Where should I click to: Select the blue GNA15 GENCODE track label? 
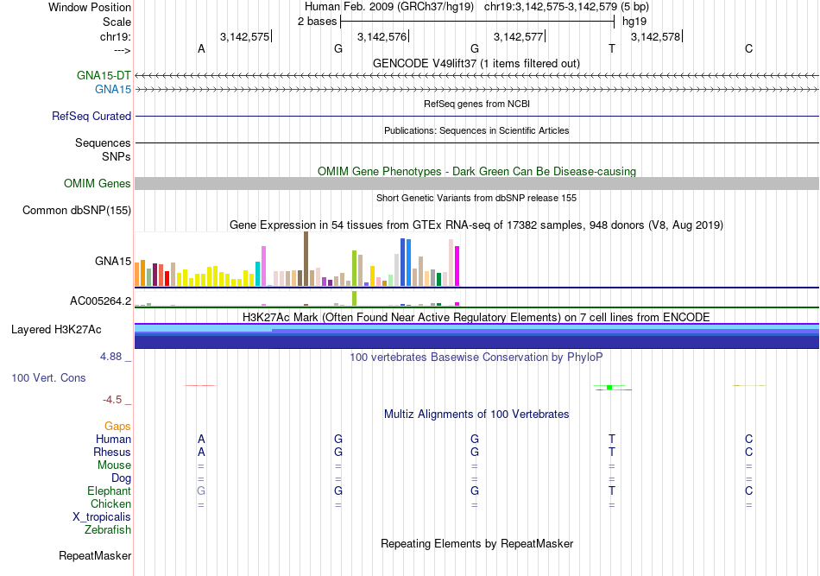pyautogui.click(x=113, y=90)
